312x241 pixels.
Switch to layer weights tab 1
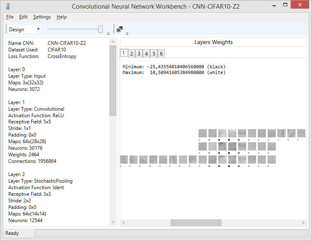pos(124,53)
